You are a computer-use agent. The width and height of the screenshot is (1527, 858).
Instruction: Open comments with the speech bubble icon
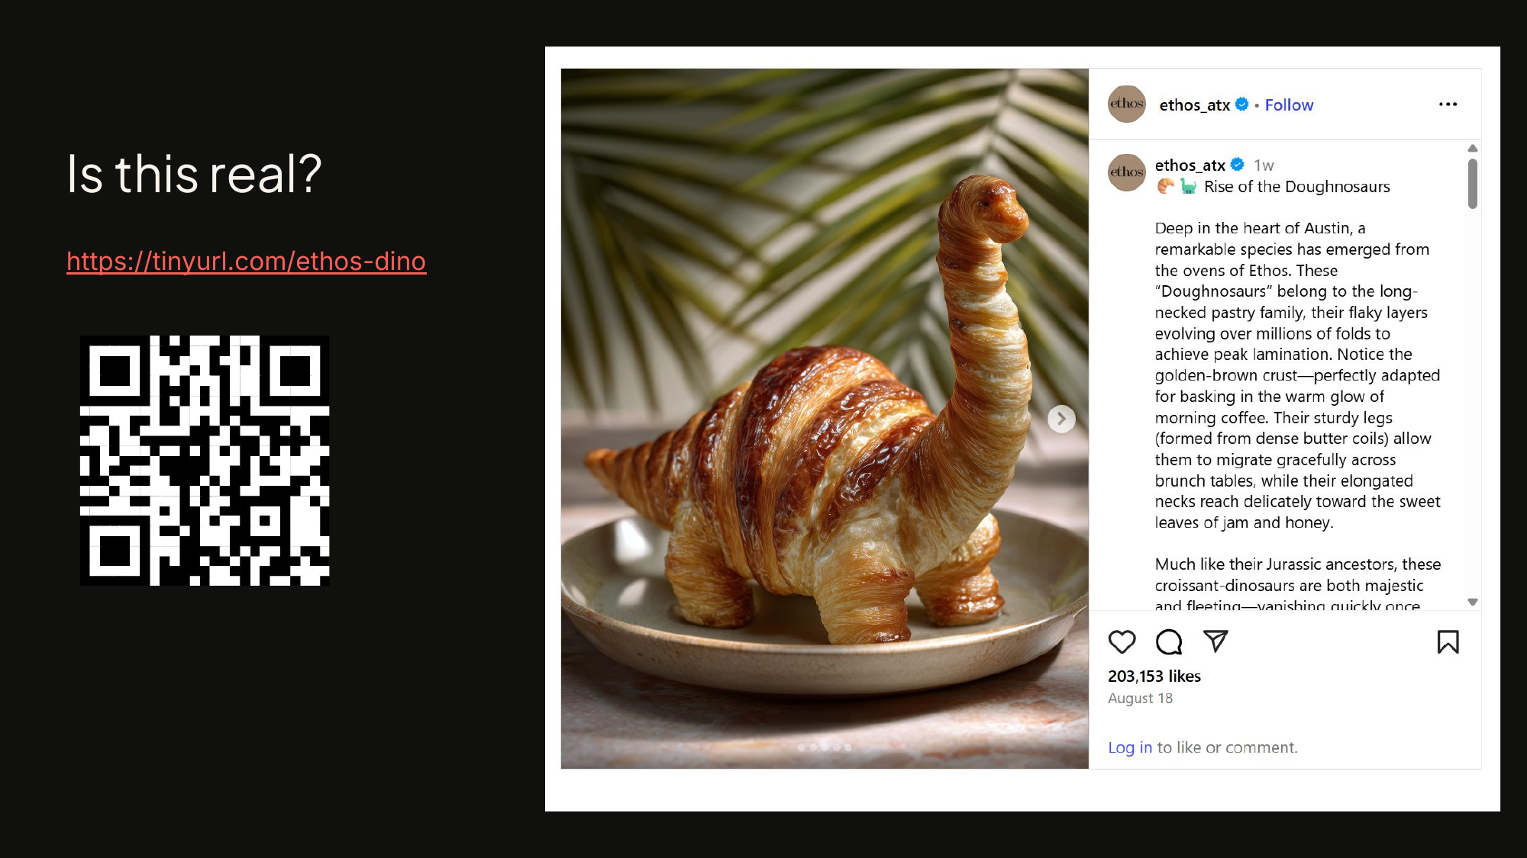click(x=1168, y=642)
